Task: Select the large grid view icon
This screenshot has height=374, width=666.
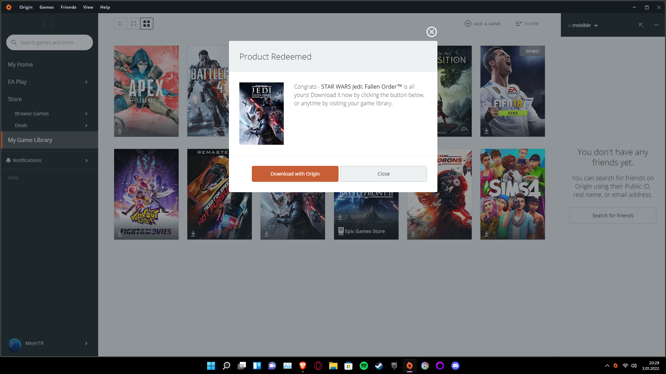Action: [x=146, y=23]
